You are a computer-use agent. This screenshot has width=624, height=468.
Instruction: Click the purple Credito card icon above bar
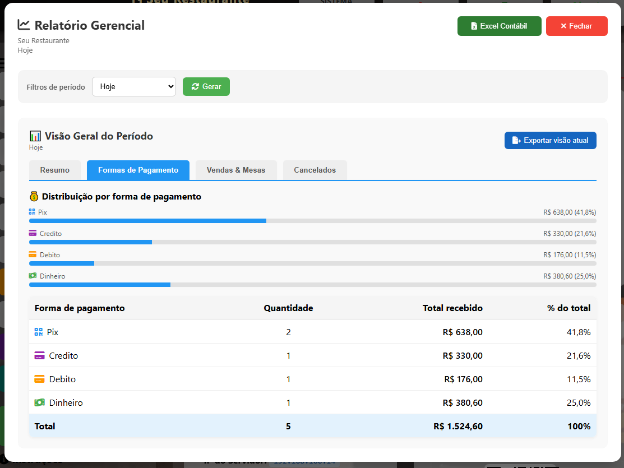coord(33,233)
